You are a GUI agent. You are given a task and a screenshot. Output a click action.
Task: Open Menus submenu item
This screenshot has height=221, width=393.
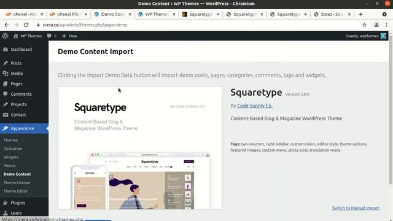pos(10,166)
